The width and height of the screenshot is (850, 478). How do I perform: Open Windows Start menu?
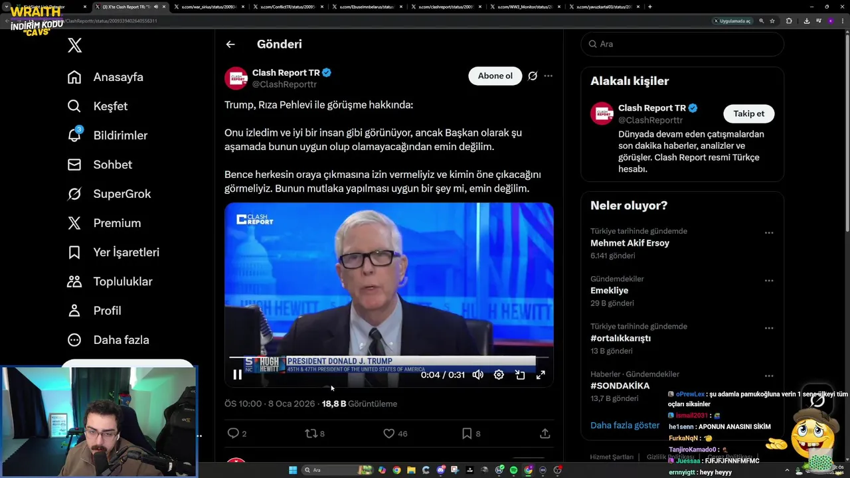click(x=293, y=470)
